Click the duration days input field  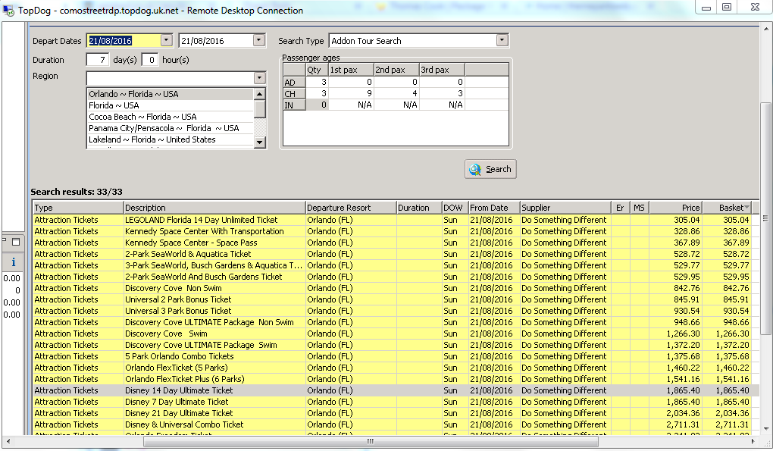pos(97,60)
